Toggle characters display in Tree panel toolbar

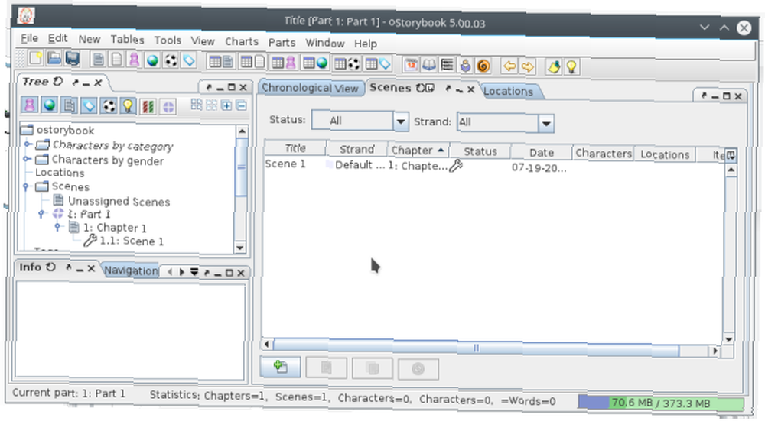30,105
